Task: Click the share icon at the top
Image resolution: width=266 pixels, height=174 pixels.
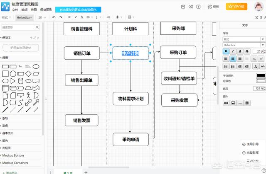Action: [191, 7]
